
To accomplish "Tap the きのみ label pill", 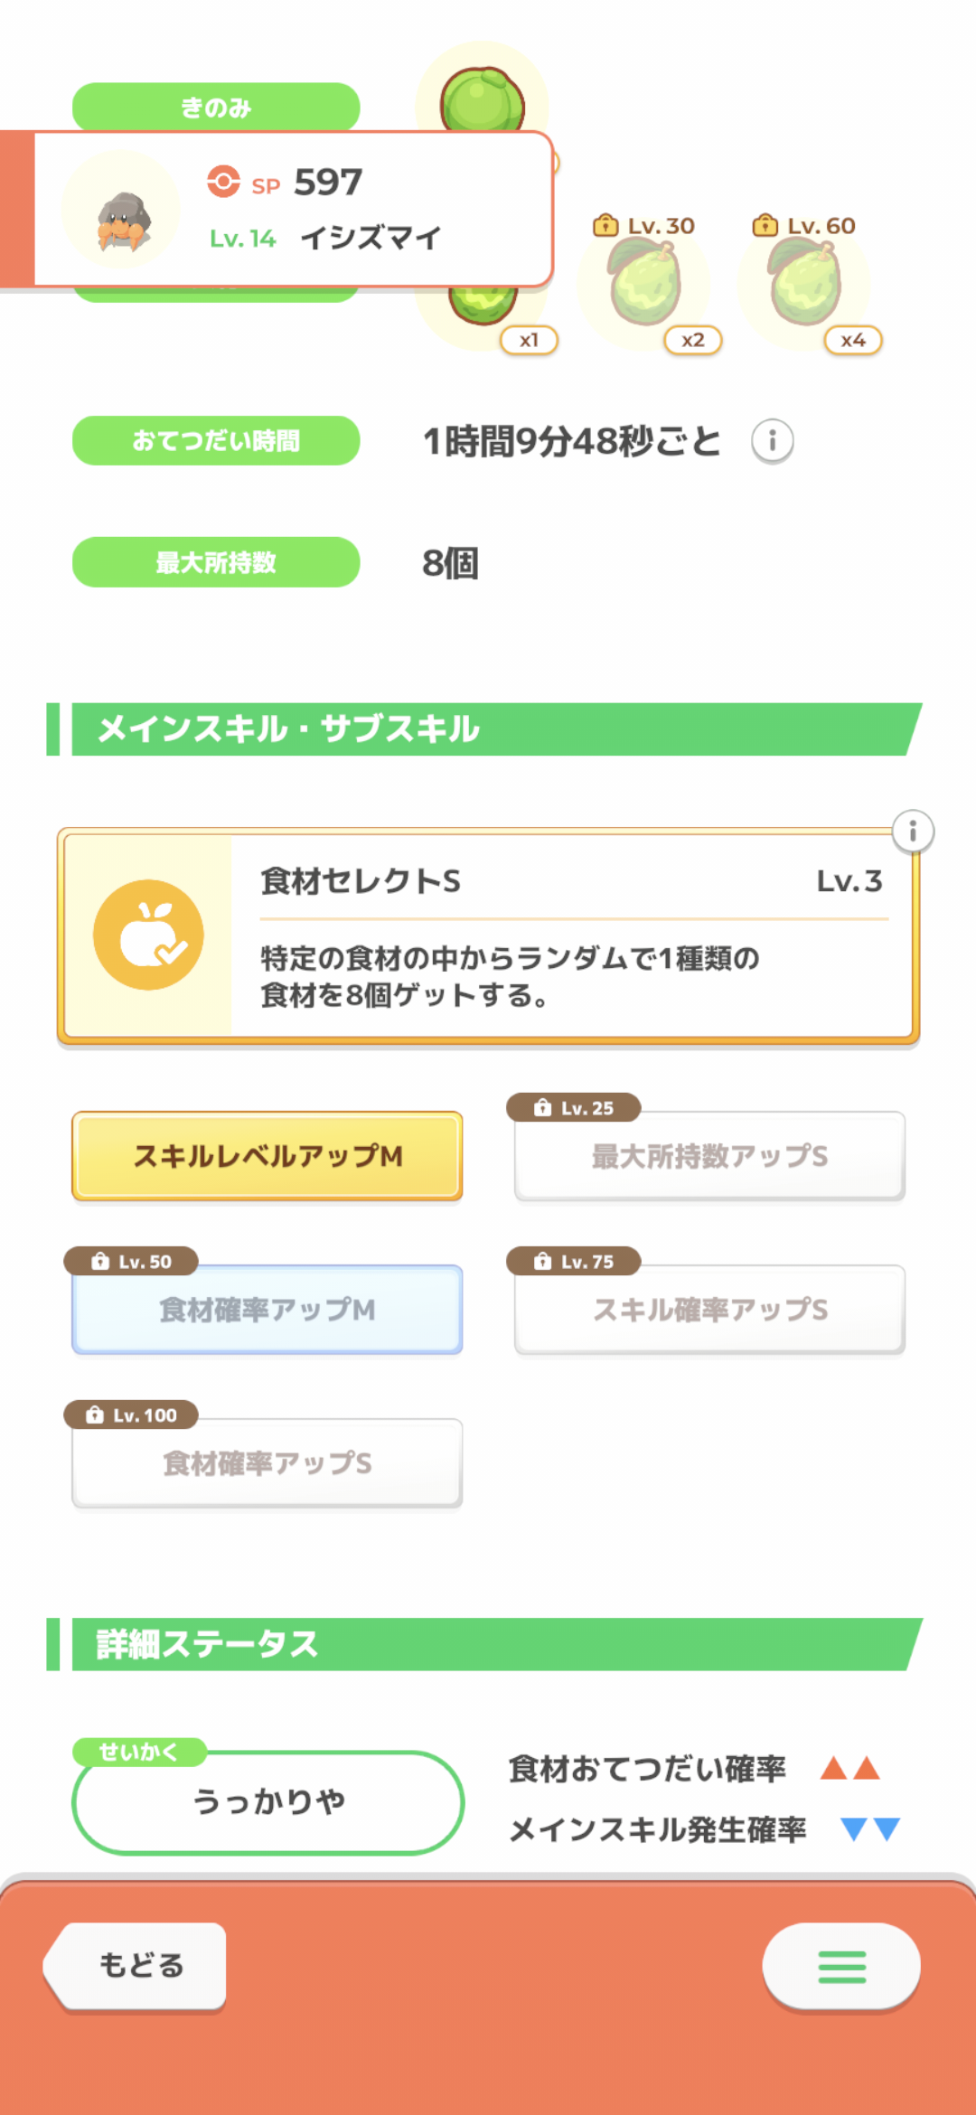I will (x=216, y=107).
